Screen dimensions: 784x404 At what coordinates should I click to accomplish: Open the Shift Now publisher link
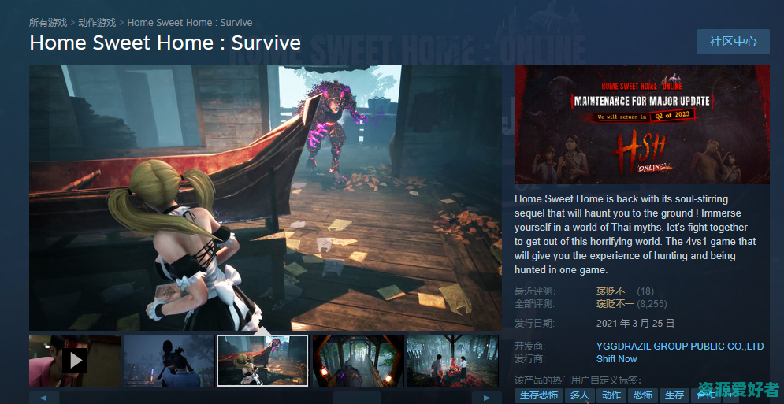pos(616,359)
